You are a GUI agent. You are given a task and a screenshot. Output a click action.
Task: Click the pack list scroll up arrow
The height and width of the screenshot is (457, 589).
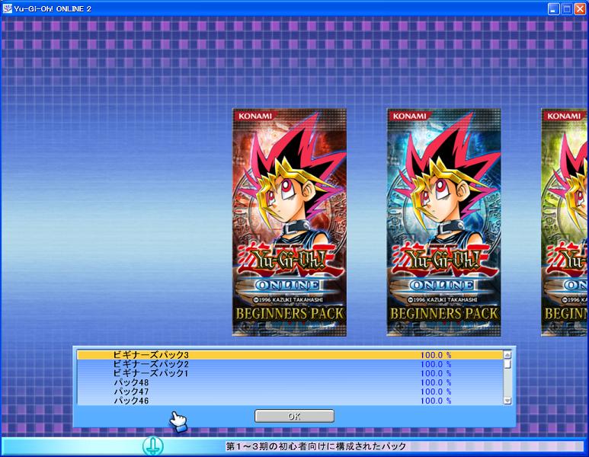(x=507, y=354)
